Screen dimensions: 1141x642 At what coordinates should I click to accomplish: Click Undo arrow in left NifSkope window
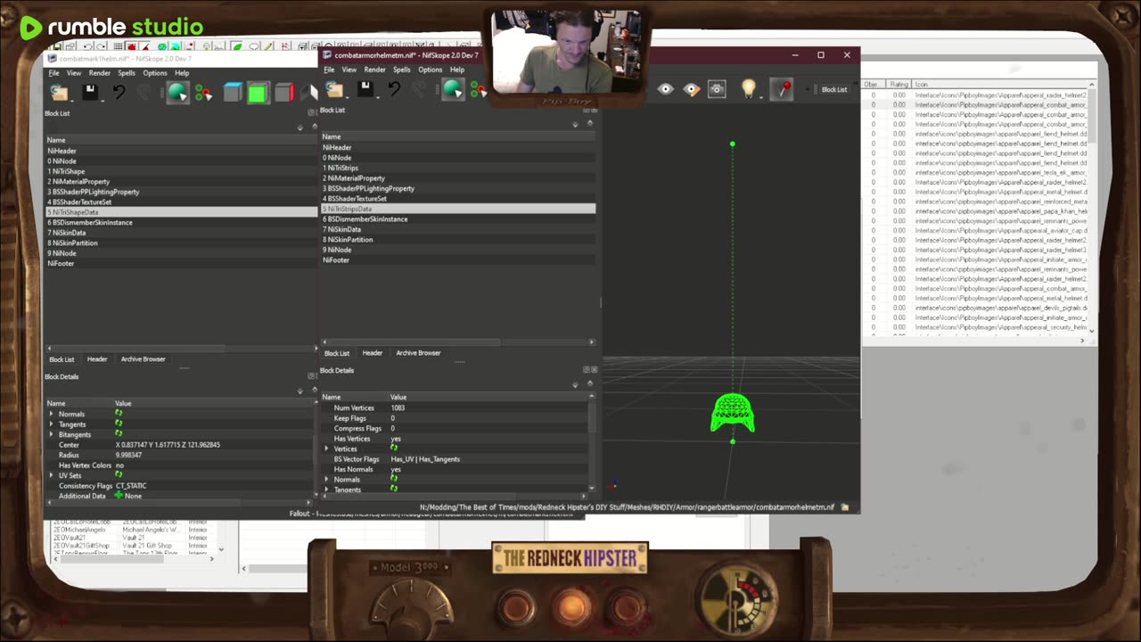pyautogui.click(x=119, y=92)
